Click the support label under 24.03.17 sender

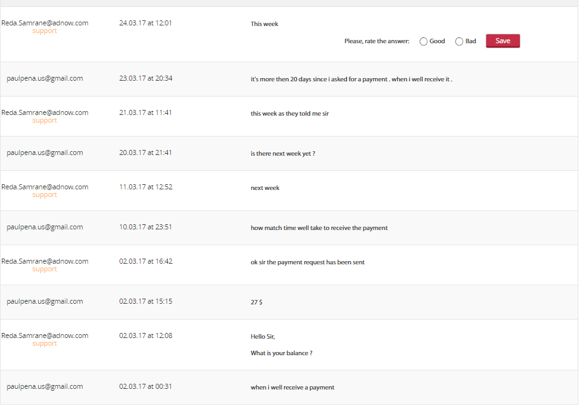click(44, 31)
